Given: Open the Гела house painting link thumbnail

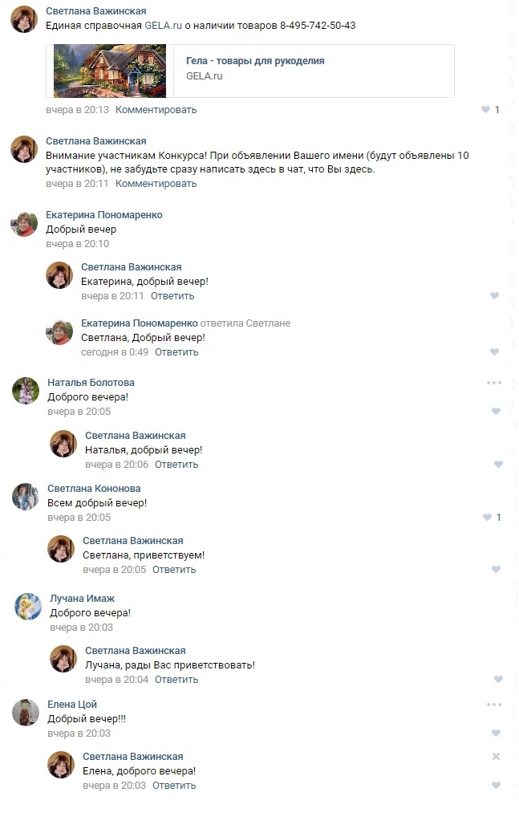Looking at the screenshot, I should pos(109,71).
